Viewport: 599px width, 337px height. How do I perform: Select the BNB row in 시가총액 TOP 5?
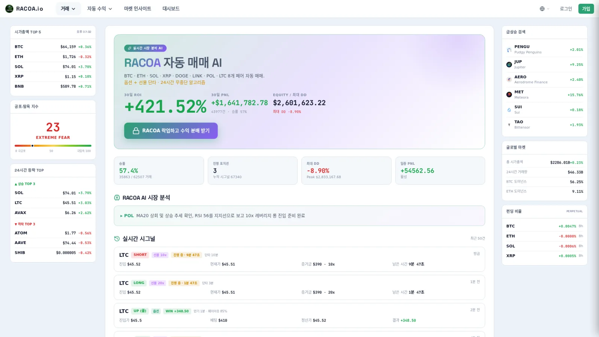[53, 86]
